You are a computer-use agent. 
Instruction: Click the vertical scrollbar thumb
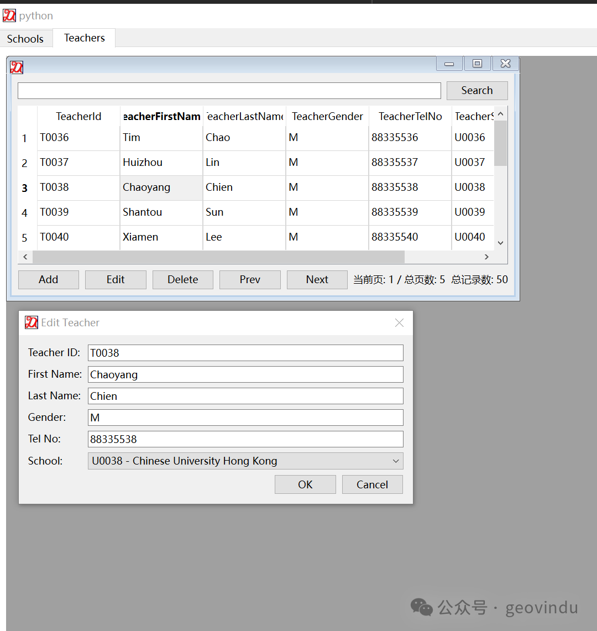tap(500, 143)
